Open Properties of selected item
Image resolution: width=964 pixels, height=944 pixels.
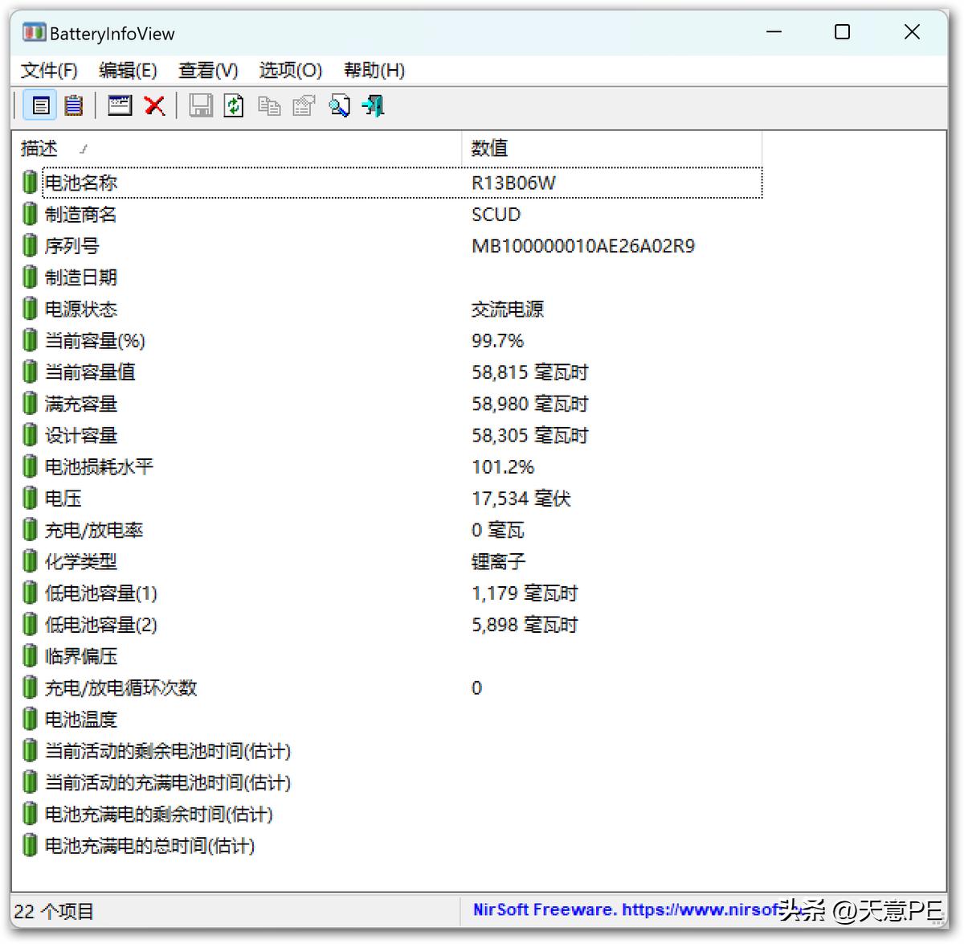pos(303,105)
